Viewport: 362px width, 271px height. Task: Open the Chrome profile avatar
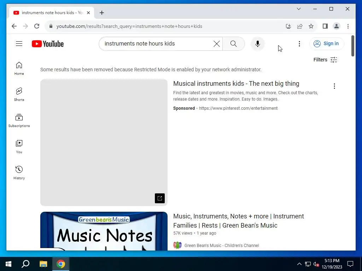[x=337, y=26]
